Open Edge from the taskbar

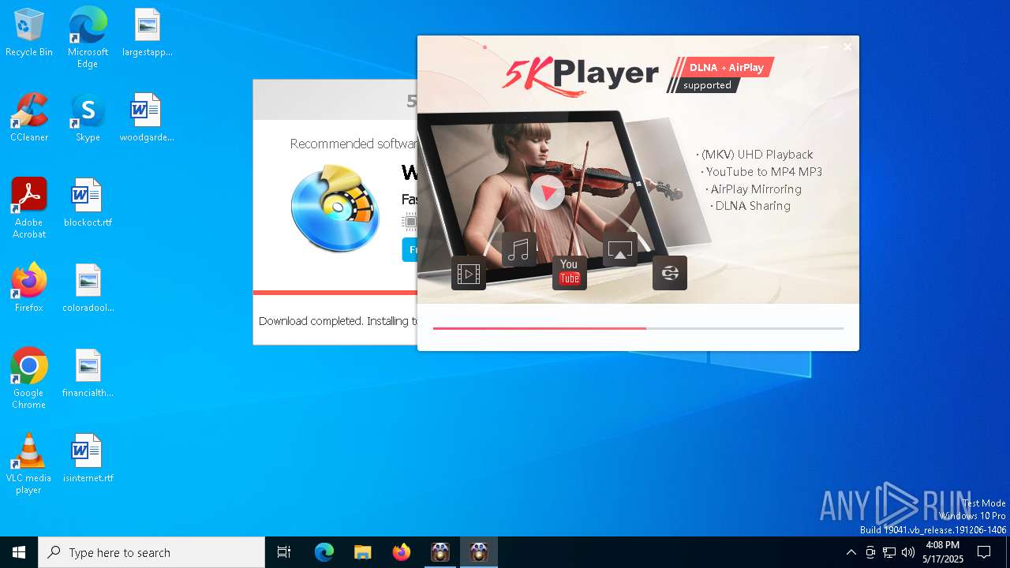324,552
